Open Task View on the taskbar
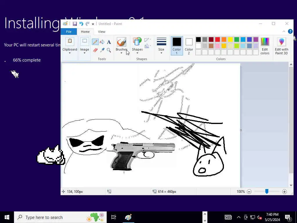The height and width of the screenshot is (223, 297). tap(114, 217)
